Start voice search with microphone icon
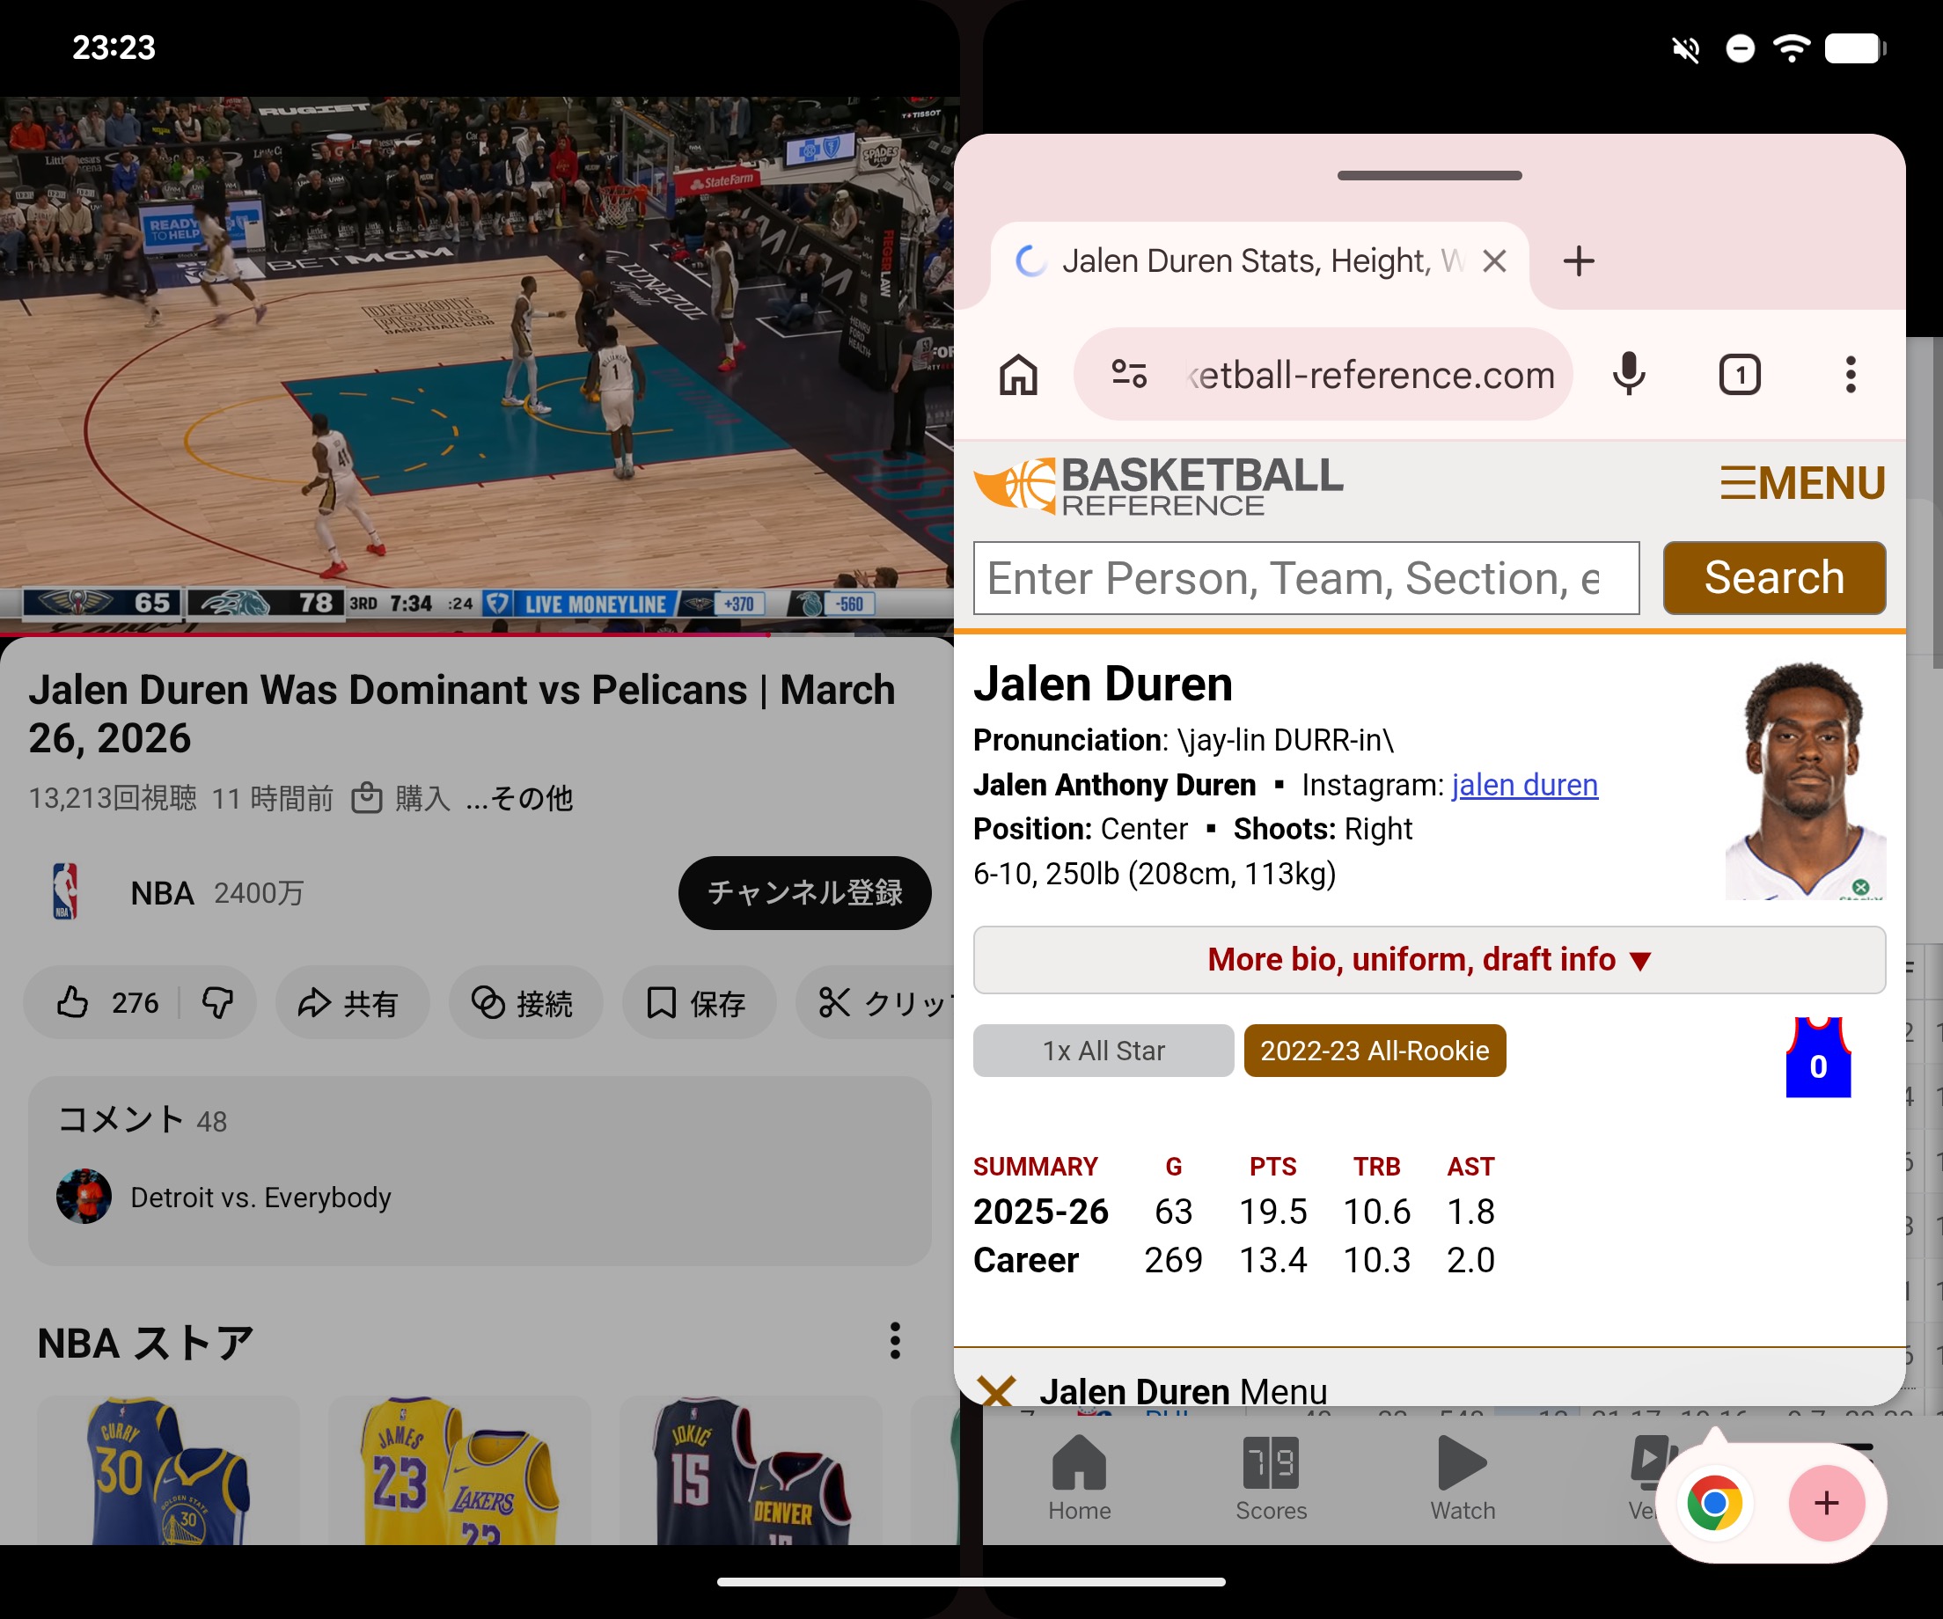The image size is (1943, 1619). (1629, 375)
